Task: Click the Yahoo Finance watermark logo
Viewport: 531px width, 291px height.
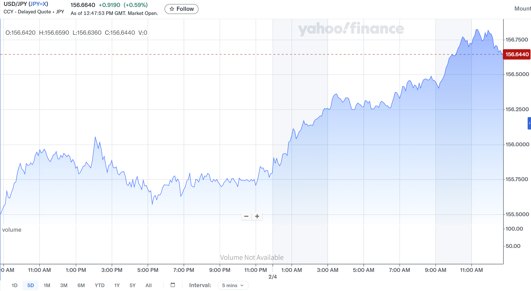Action: [351, 29]
